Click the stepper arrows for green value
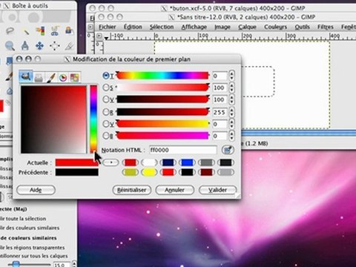Screen dimensions: 356x267 point(231,124)
